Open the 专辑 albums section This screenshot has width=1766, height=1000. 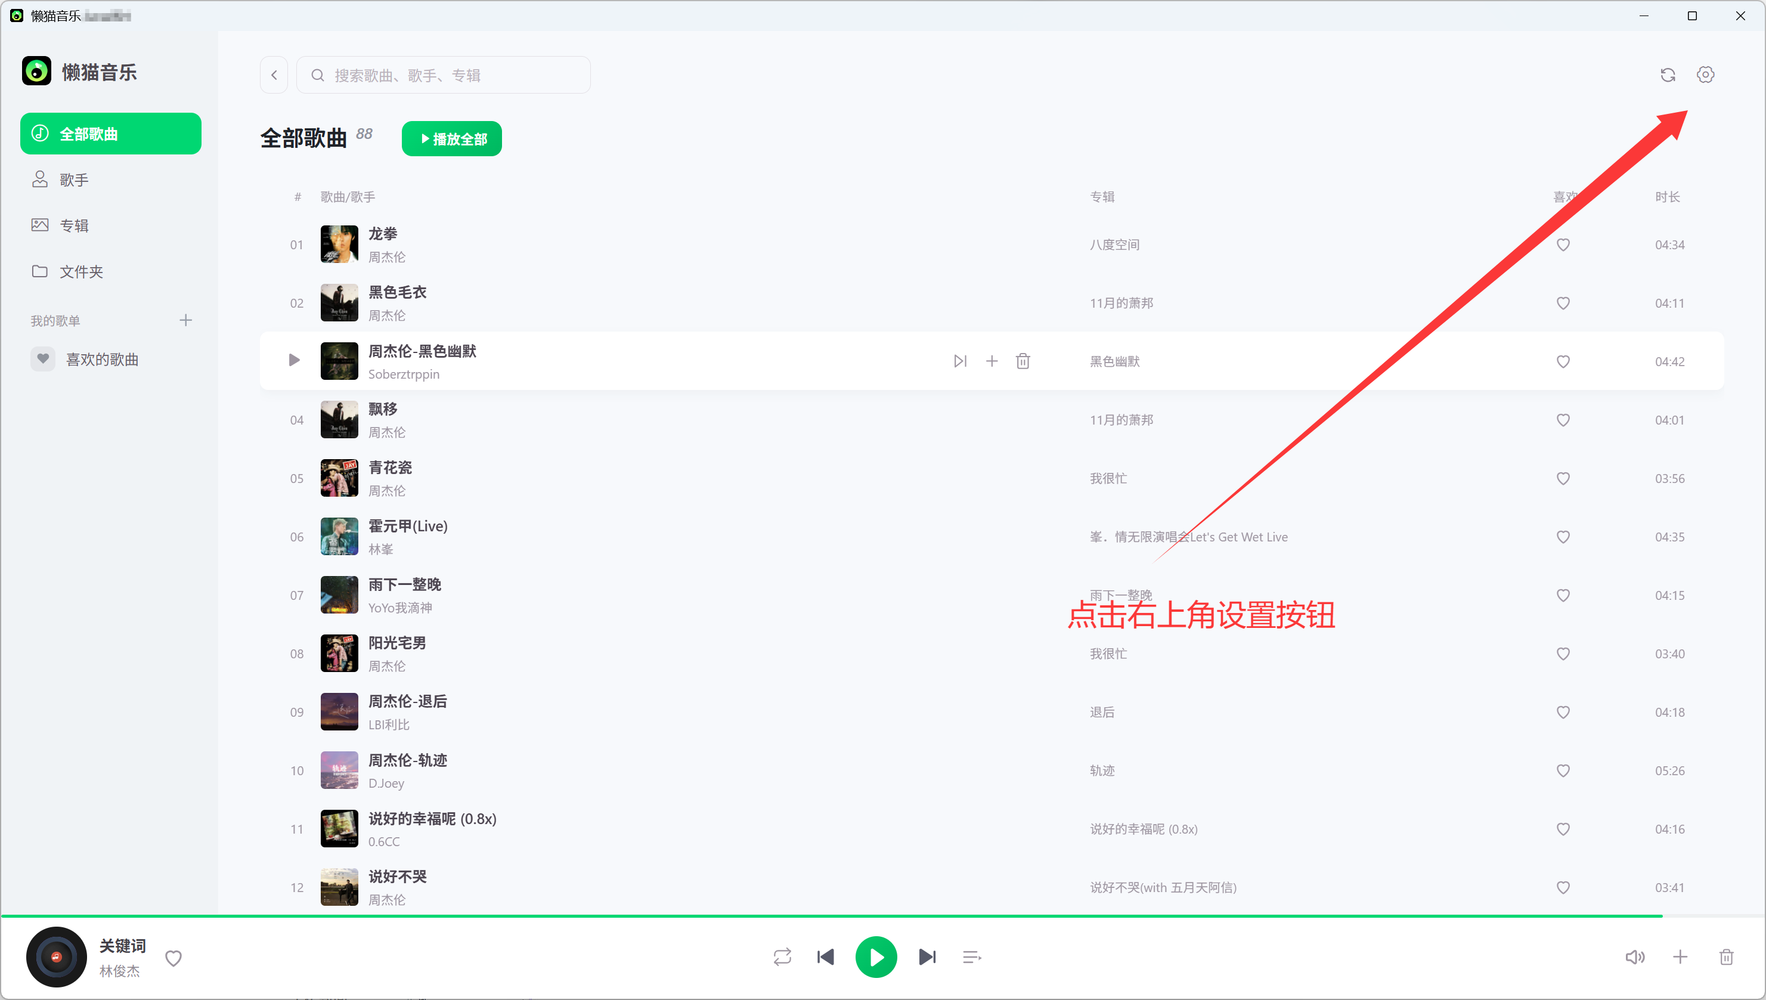click(x=110, y=225)
